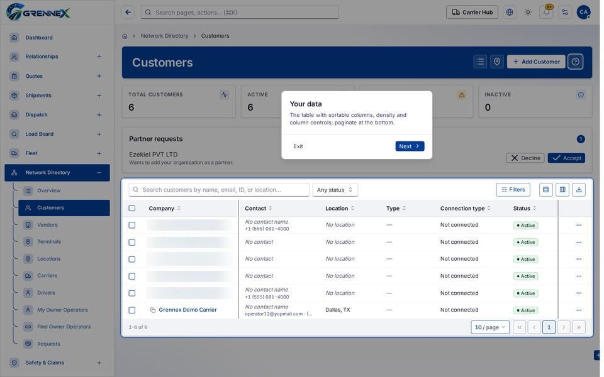
Task: Click the customer search input field
Action: (x=219, y=190)
